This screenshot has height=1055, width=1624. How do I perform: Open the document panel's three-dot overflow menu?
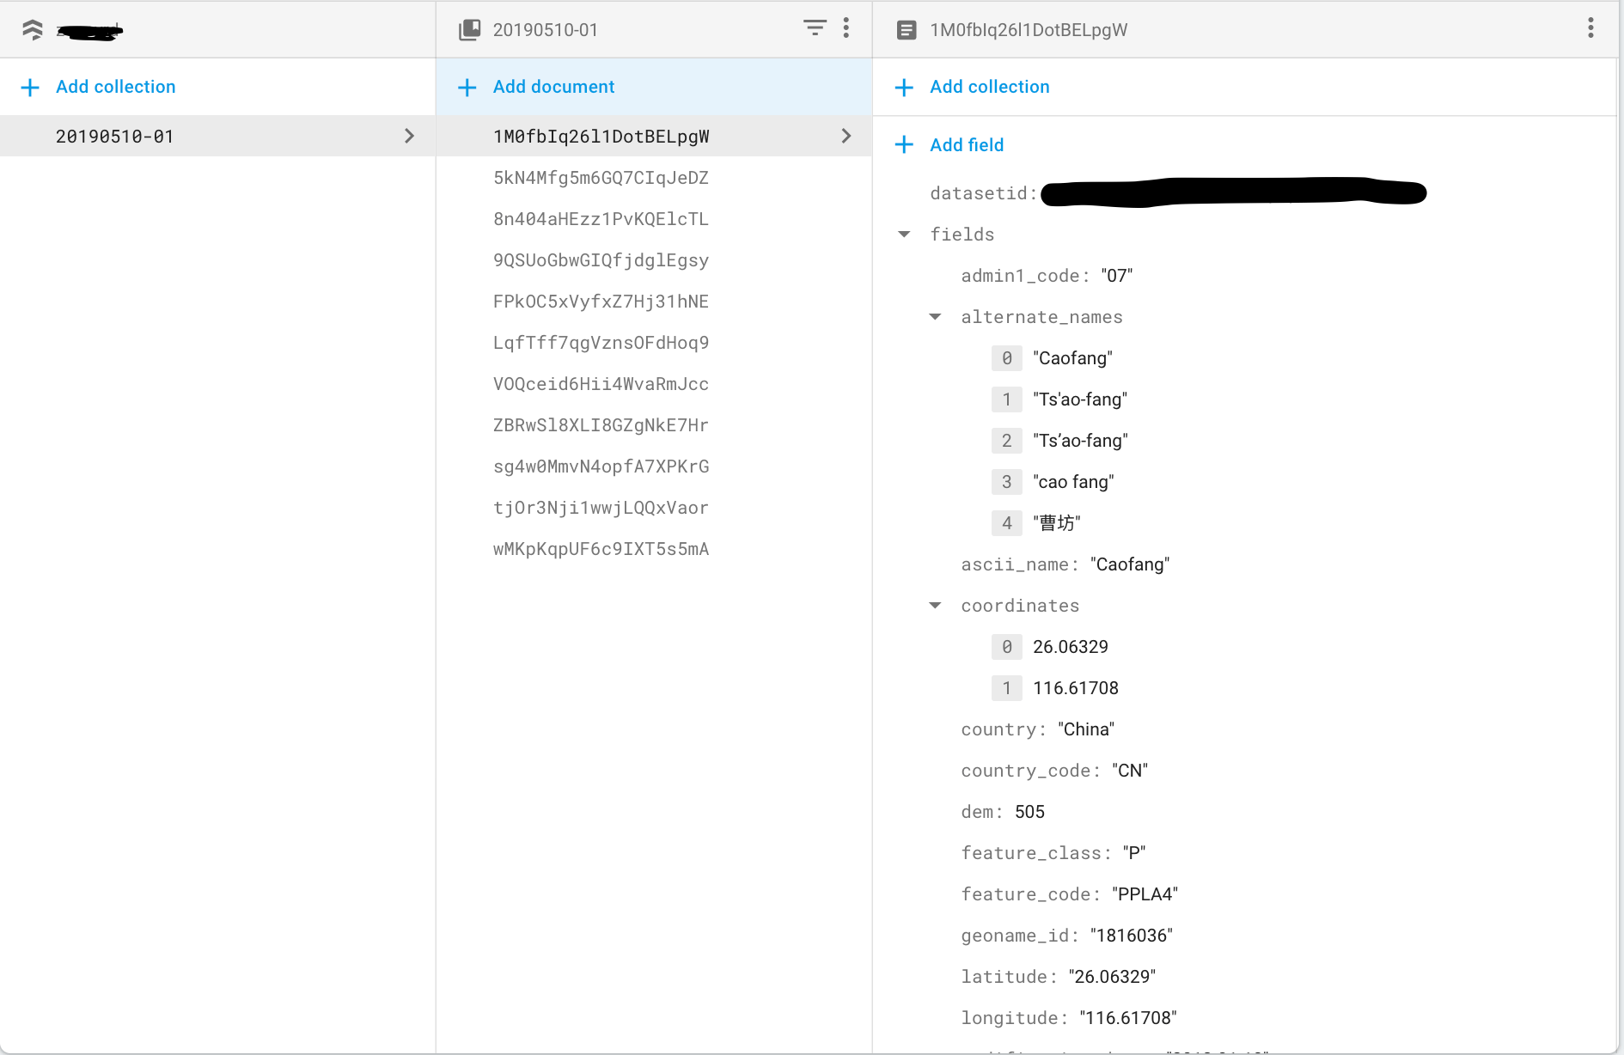(1590, 28)
